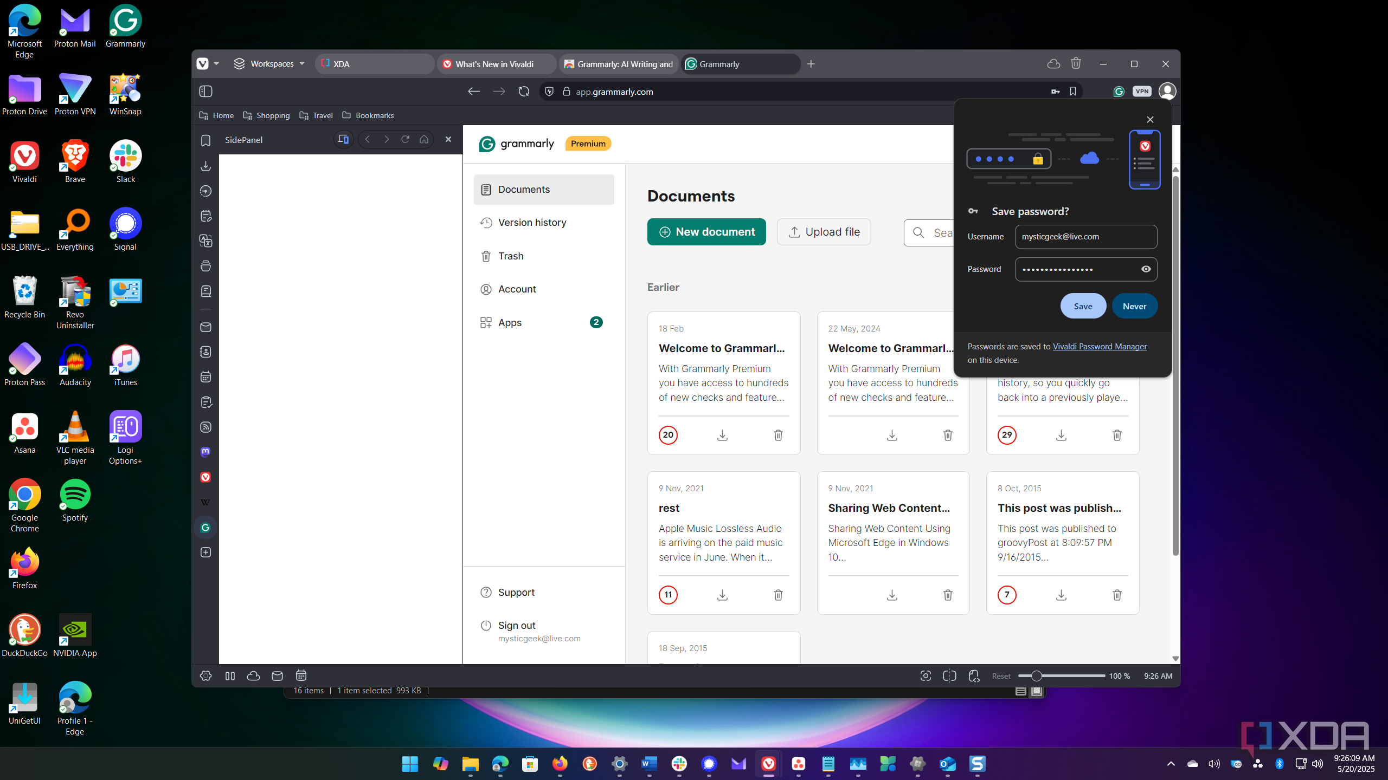Open the Travel bookmarks folder
The image size is (1388, 780).
(316, 115)
